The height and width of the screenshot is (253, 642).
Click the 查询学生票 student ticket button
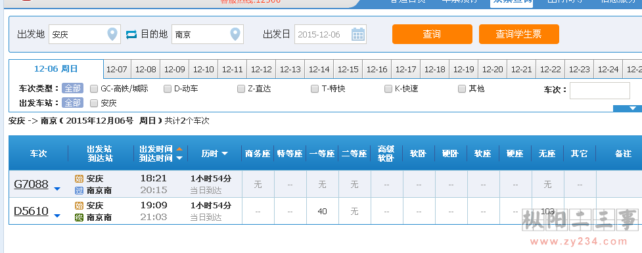click(x=518, y=34)
